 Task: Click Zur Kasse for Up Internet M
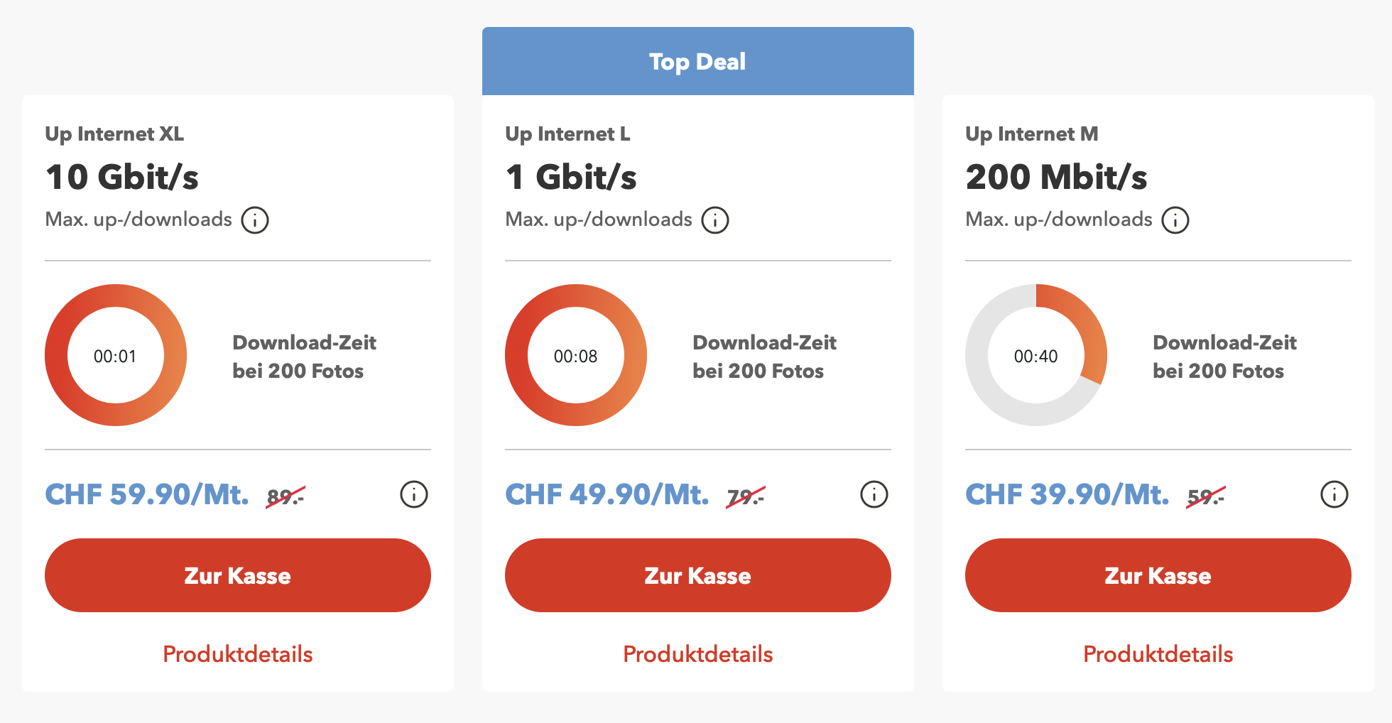[x=1158, y=575]
